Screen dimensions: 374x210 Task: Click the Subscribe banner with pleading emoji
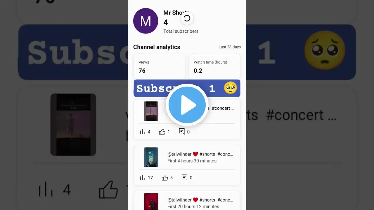coord(187,88)
